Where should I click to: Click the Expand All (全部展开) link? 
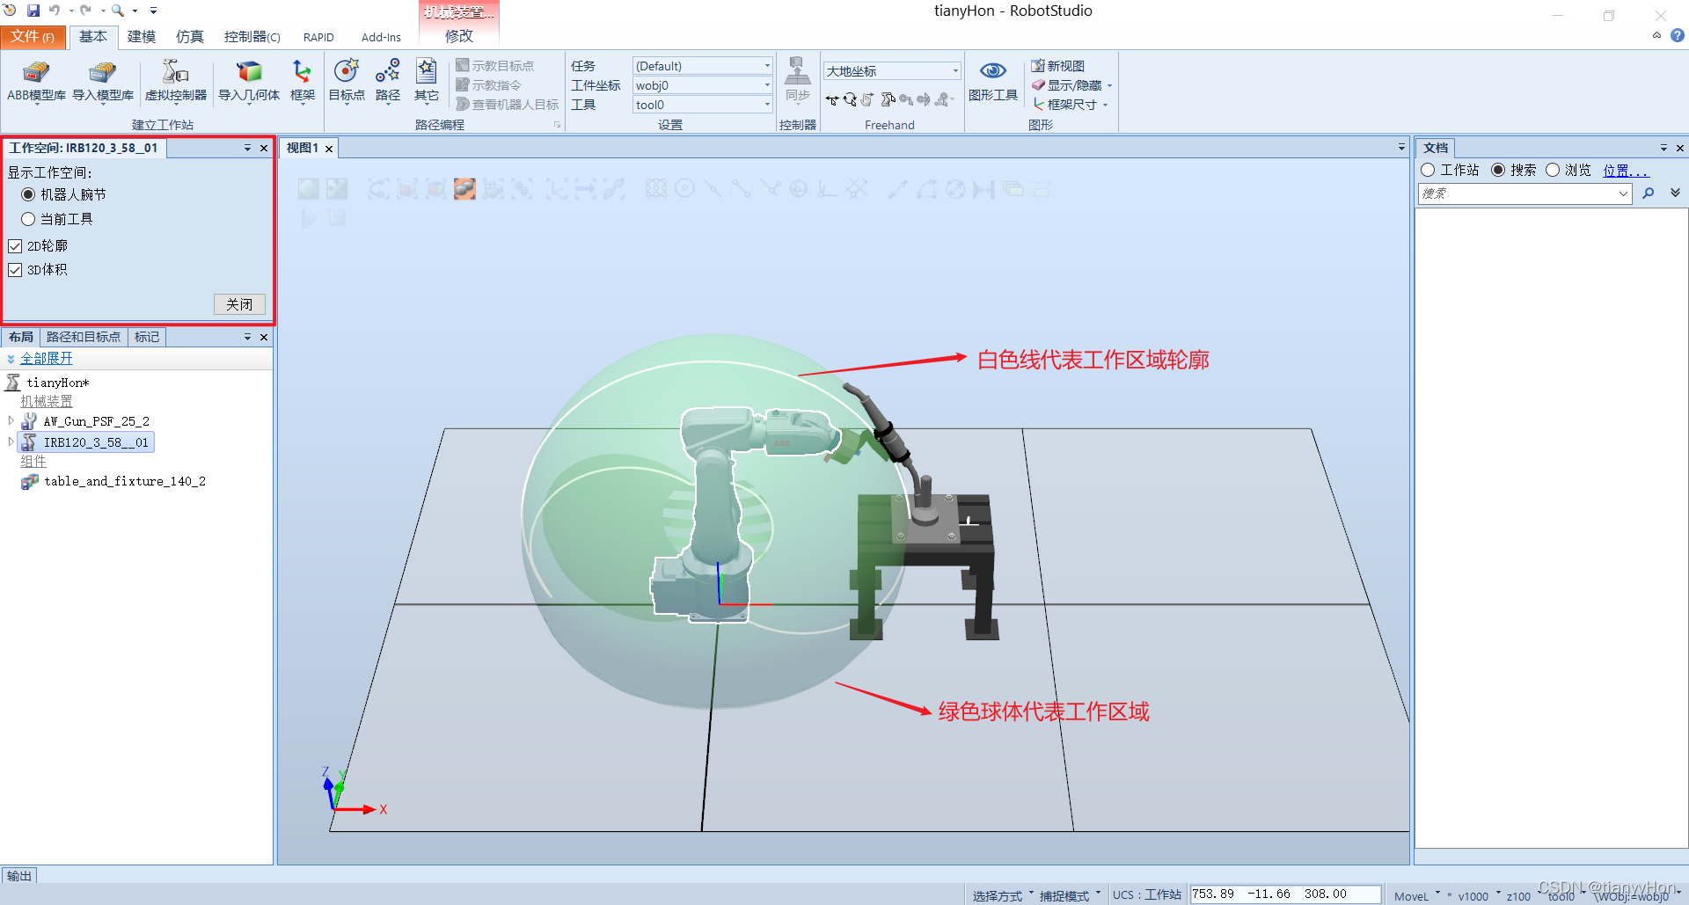(x=47, y=358)
